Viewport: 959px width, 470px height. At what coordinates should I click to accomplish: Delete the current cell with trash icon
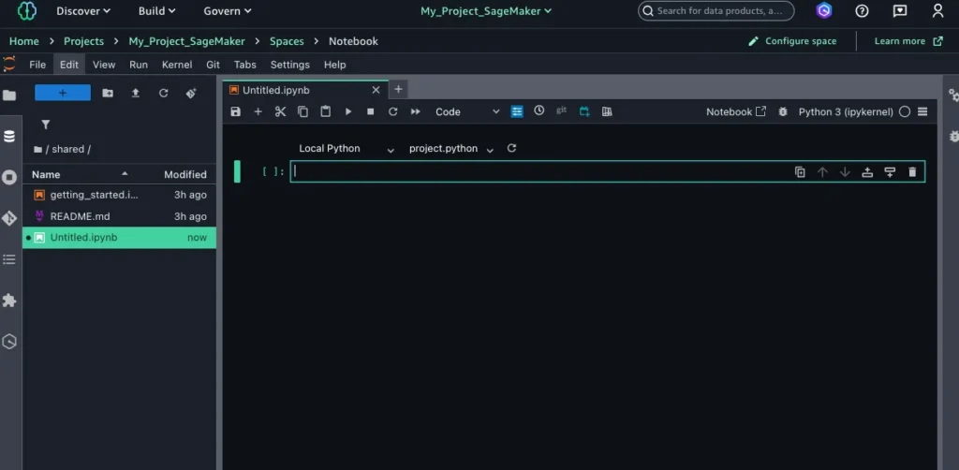[x=912, y=171]
